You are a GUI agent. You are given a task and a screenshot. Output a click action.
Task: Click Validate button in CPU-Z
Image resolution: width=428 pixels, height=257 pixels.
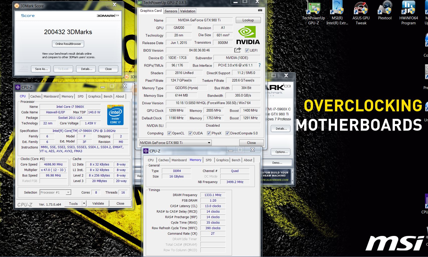coord(98,203)
